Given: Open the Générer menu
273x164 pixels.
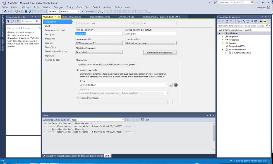Looking at the screenshot, I should pyautogui.click(x=46, y=7).
